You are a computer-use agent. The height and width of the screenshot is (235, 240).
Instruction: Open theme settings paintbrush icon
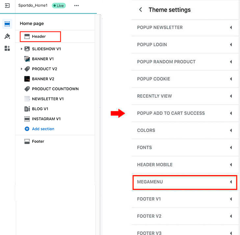click(7, 36)
